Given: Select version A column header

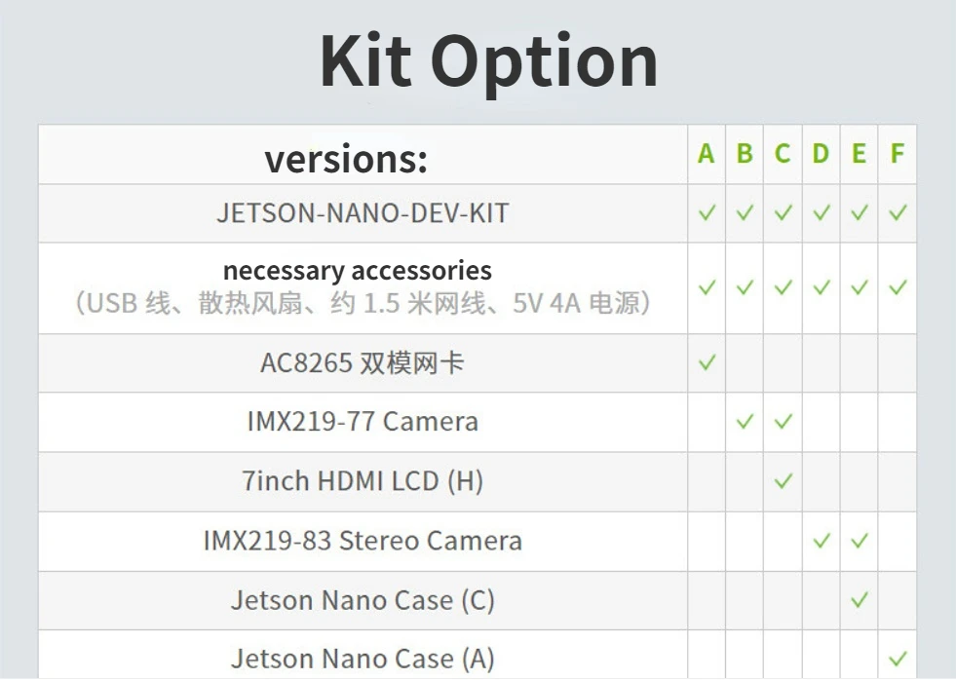Looking at the screenshot, I should click(x=706, y=154).
